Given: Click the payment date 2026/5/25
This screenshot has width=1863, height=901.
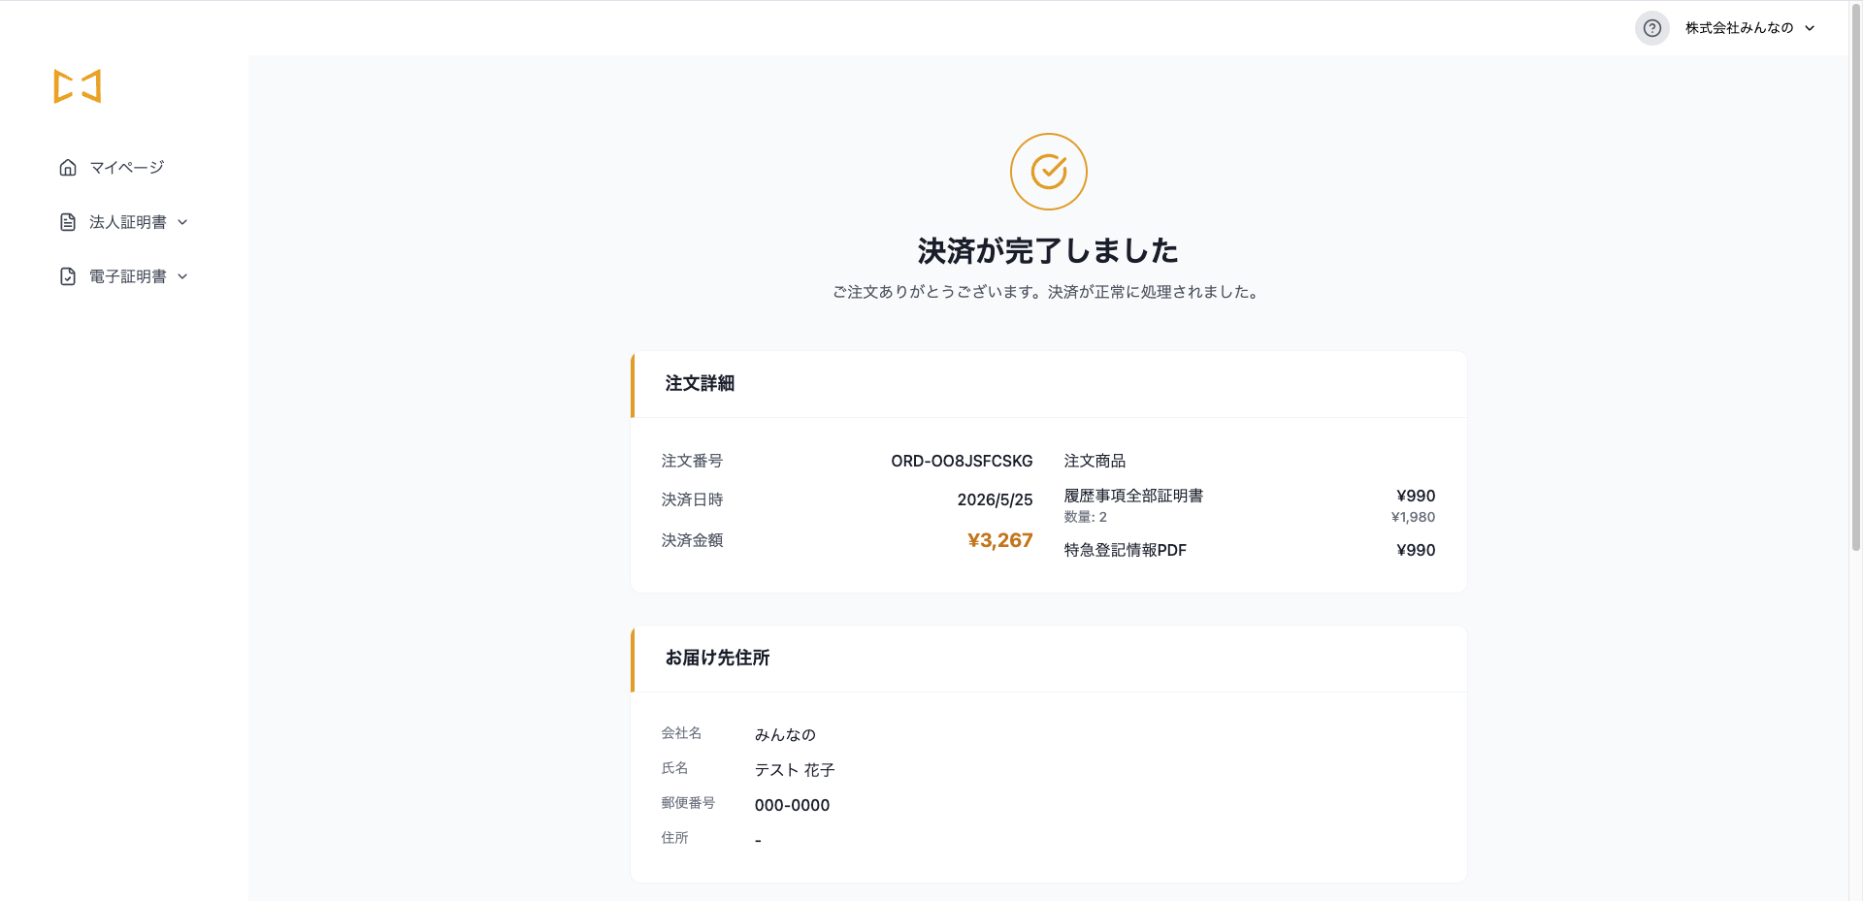Looking at the screenshot, I should pyautogui.click(x=995, y=499).
